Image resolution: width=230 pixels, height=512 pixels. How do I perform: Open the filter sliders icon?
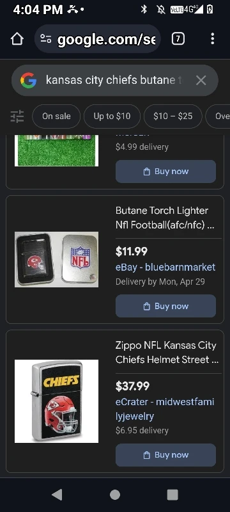point(17,116)
